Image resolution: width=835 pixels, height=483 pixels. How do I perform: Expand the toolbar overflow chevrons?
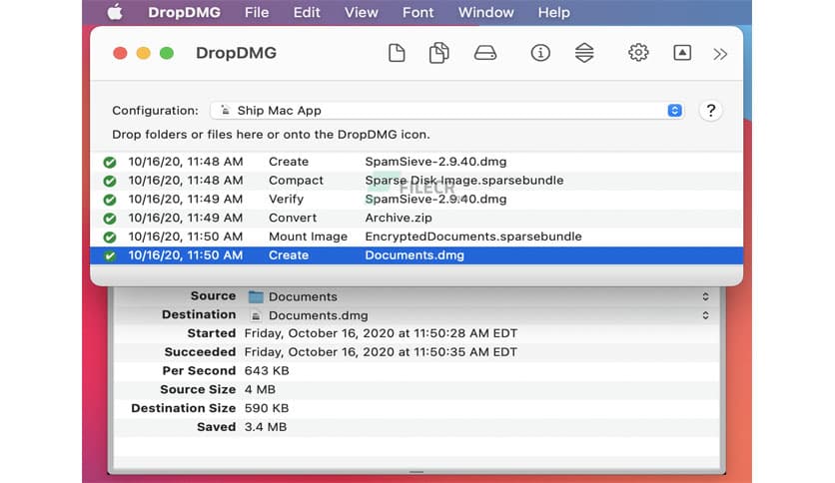pos(720,54)
